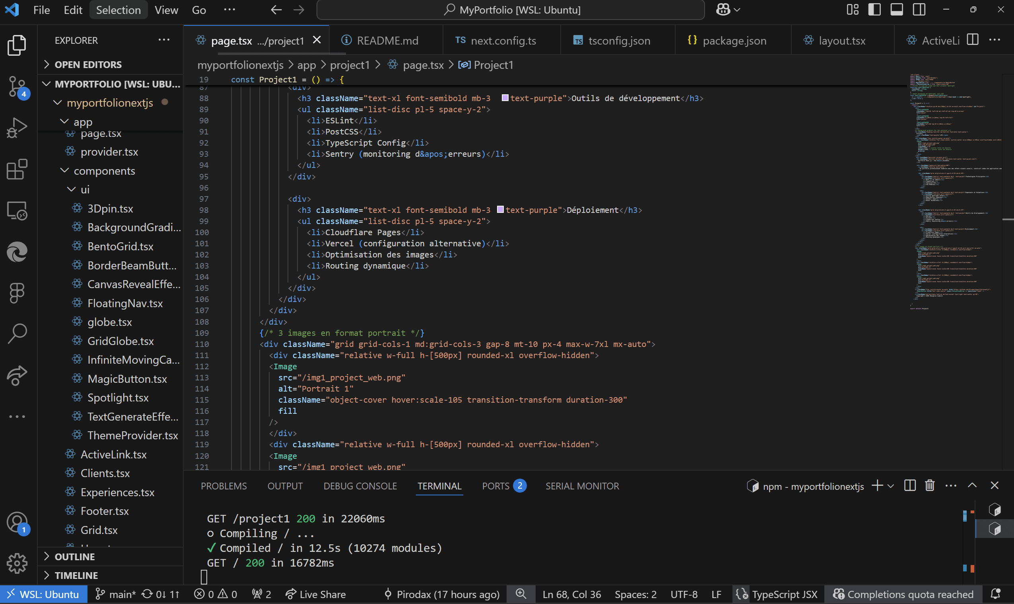Open the Manage settings gear
Viewport: 1014px width, 604px height.
point(17,563)
